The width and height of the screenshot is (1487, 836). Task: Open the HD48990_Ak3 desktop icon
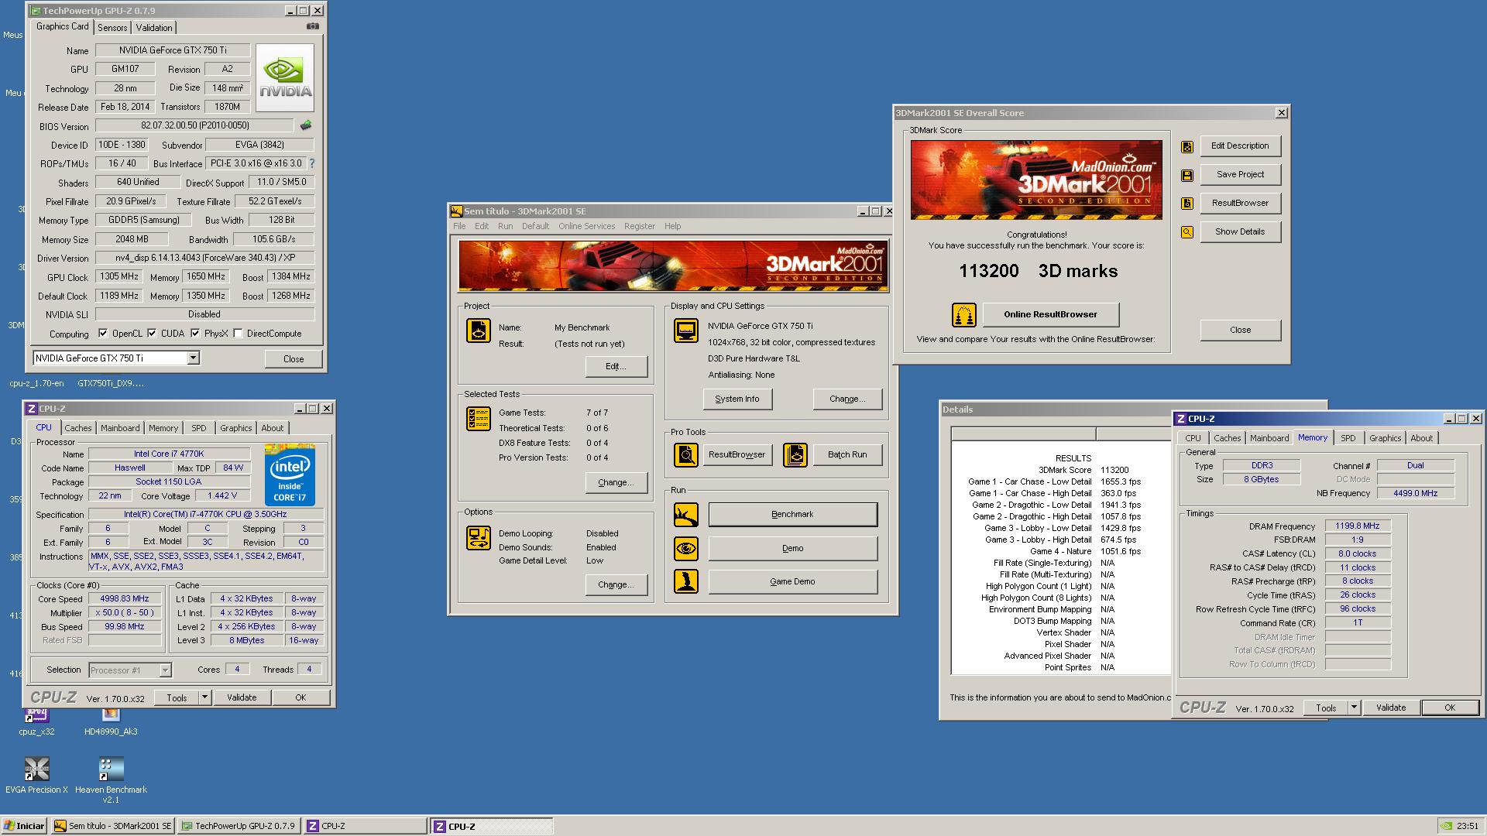point(111,715)
